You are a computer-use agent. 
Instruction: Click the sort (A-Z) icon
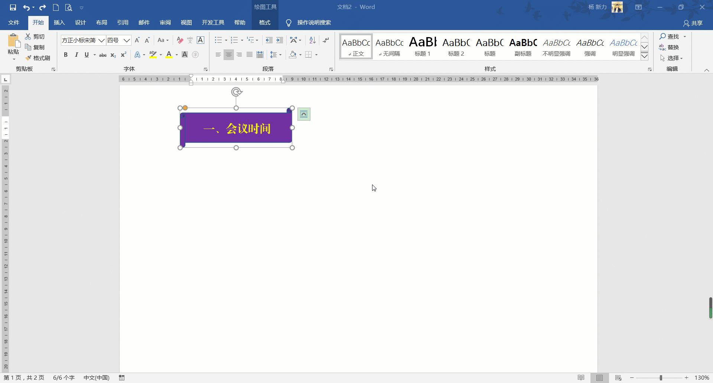312,40
